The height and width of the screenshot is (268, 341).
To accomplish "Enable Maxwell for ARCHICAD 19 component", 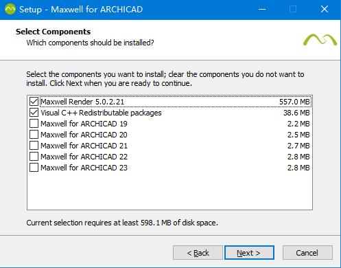I will point(34,124).
